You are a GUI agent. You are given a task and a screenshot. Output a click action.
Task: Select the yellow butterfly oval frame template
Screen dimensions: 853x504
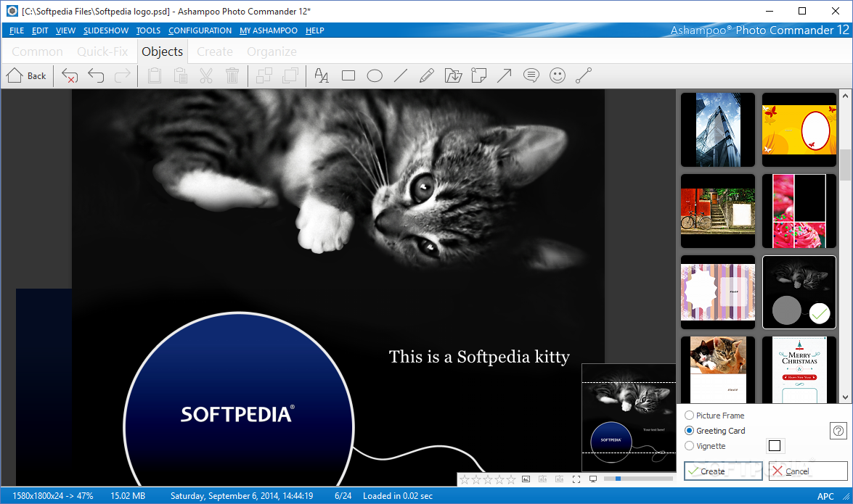[799, 129]
